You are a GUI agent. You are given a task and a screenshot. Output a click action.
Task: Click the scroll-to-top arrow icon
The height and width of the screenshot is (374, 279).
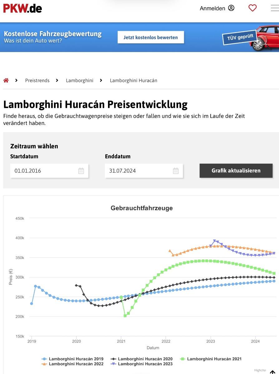pyautogui.click(x=272, y=372)
